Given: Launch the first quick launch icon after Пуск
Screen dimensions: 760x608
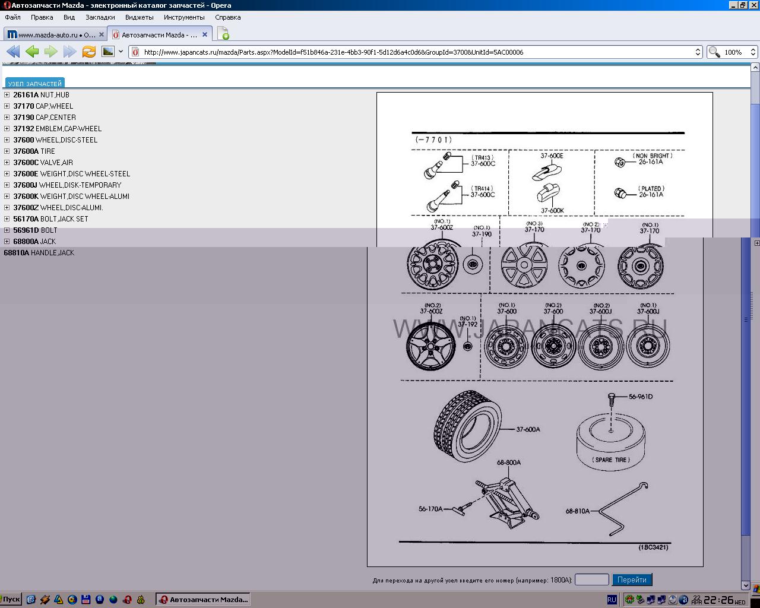Looking at the screenshot, I should [31, 600].
